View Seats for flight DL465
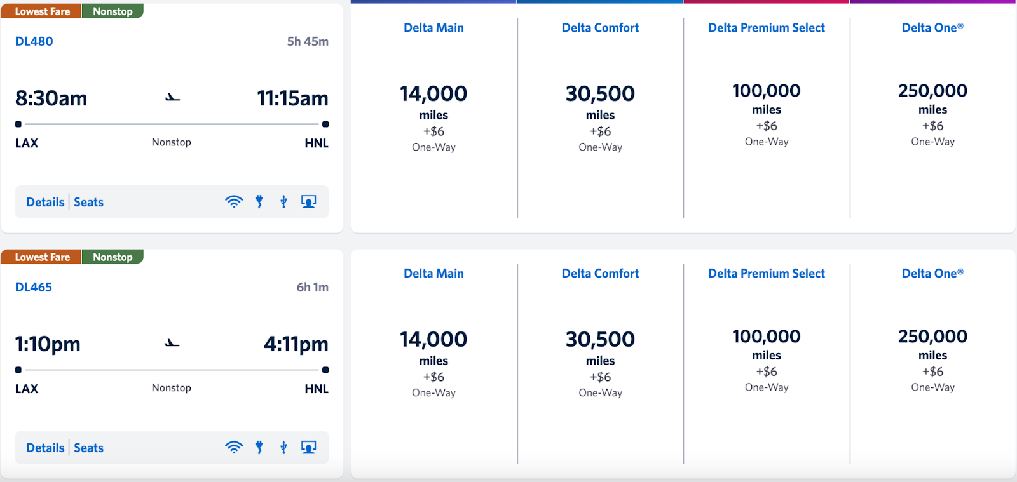Image resolution: width=1017 pixels, height=482 pixels. click(x=88, y=448)
